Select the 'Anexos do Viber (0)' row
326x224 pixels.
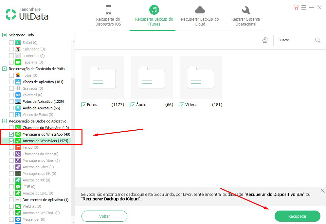(x=36, y=167)
